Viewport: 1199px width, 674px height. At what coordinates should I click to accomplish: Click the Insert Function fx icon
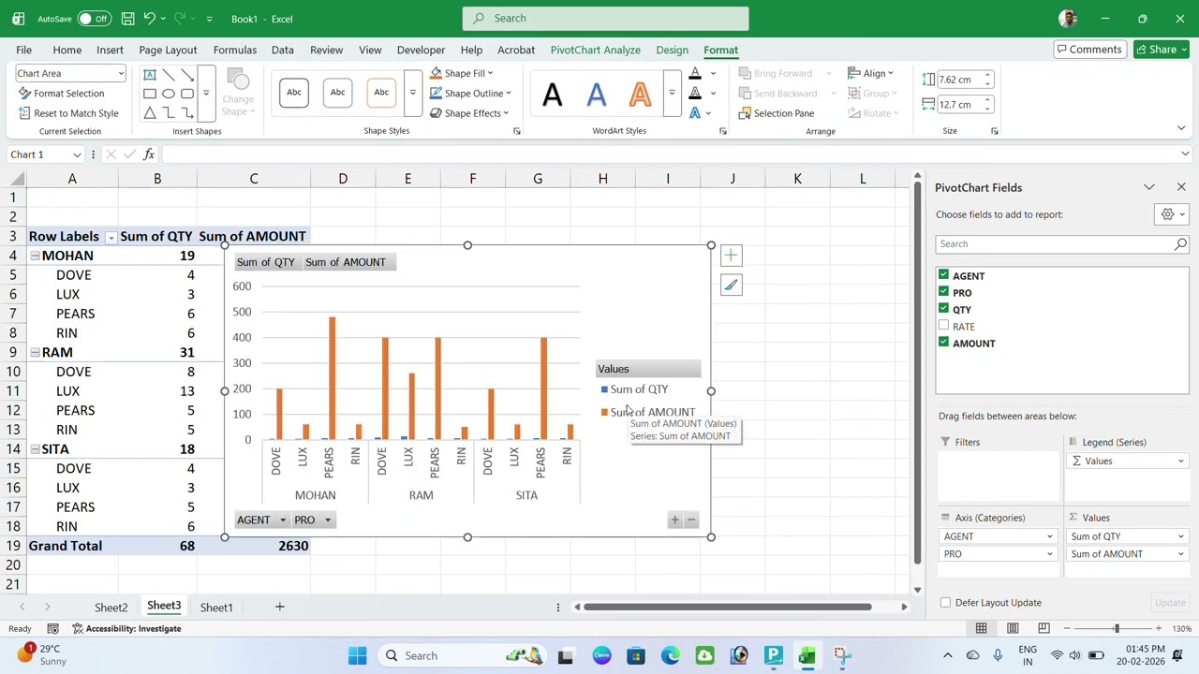tap(149, 154)
